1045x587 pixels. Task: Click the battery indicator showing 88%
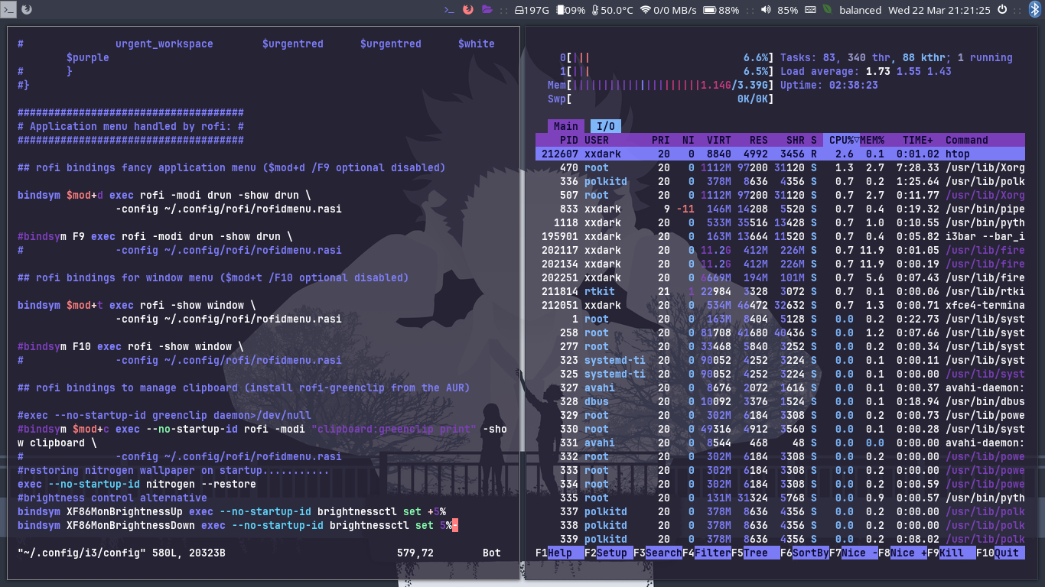point(721,10)
